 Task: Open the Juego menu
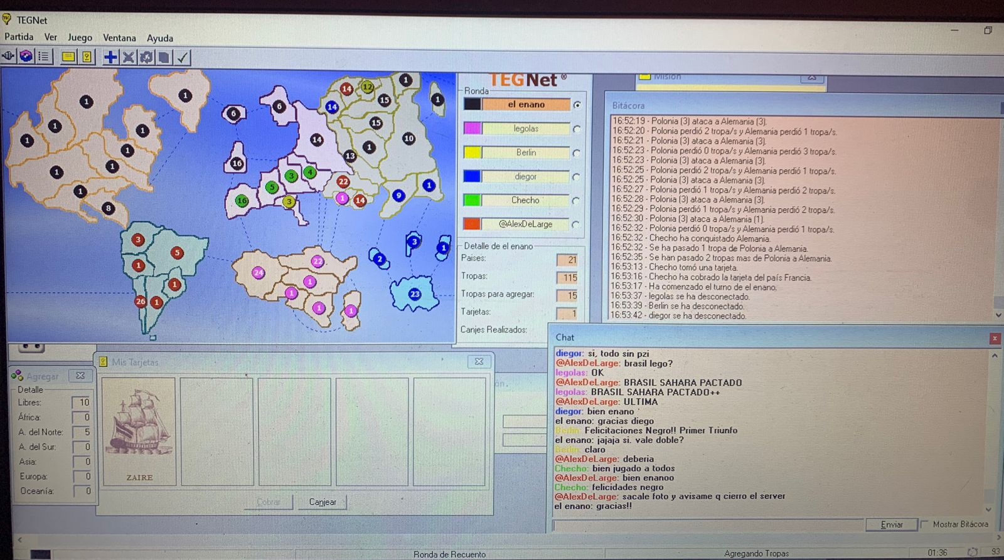[x=80, y=38]
